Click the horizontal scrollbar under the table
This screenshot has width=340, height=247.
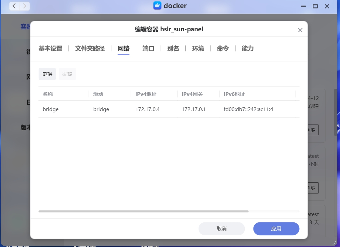[143, 211]
